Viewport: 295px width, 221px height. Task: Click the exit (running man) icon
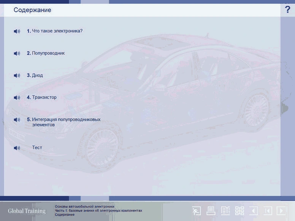[x=197, y=211]
